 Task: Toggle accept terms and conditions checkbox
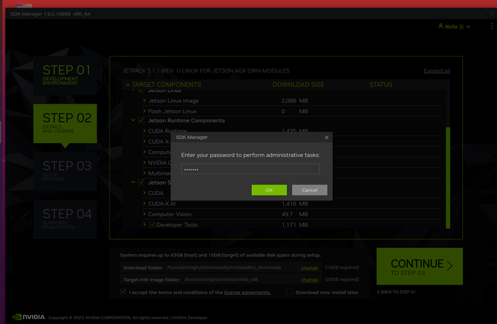point(124,292)
